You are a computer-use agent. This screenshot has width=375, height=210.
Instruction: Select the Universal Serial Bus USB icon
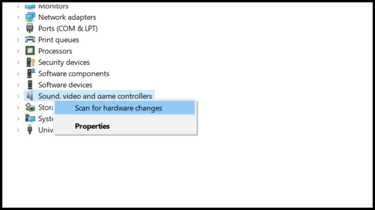click(x=30, y=130)
